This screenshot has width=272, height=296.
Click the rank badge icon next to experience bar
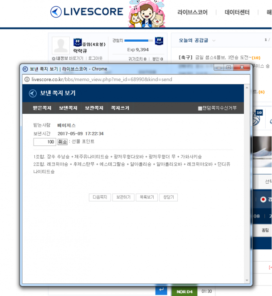[159, 41]
